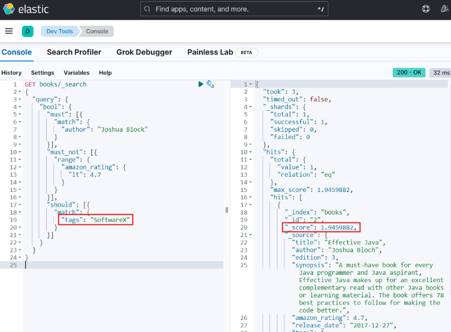Click "title": "Effective Java" in the response

339,242
